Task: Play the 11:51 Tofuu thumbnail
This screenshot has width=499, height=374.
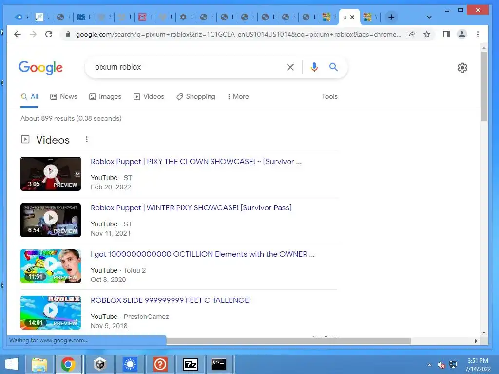Action: 51,266
